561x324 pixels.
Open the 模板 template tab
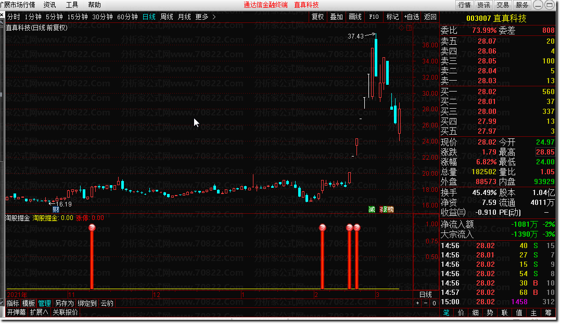coord(29,303)
